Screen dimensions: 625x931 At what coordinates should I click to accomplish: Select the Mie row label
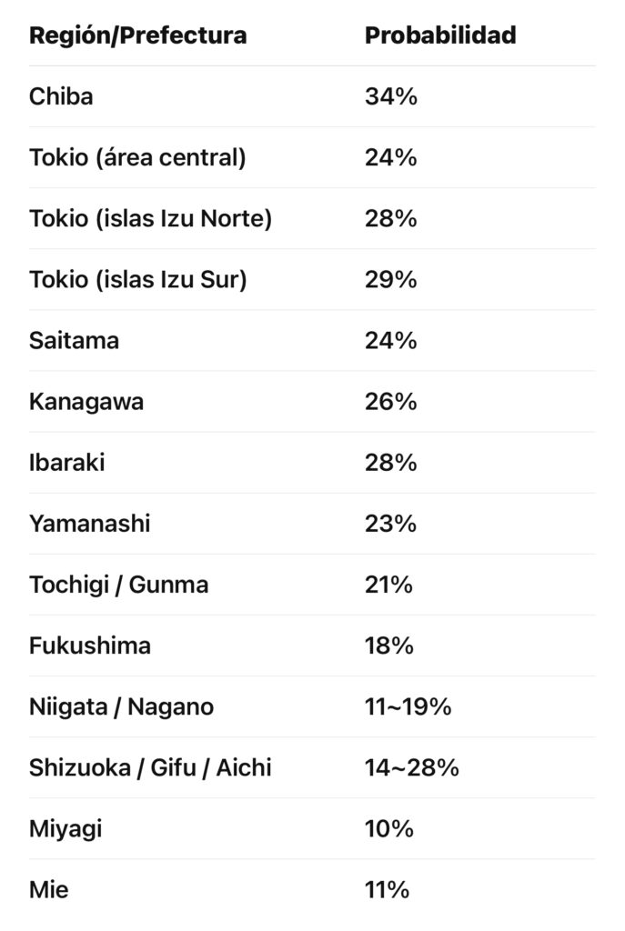click(49, 888)
